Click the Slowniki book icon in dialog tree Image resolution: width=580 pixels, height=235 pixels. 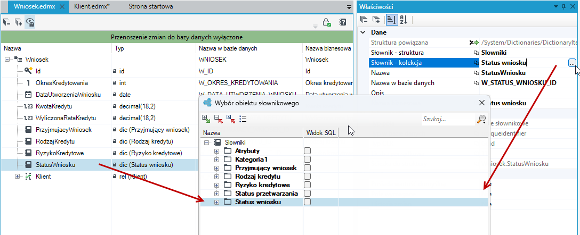tap(217, 142)
